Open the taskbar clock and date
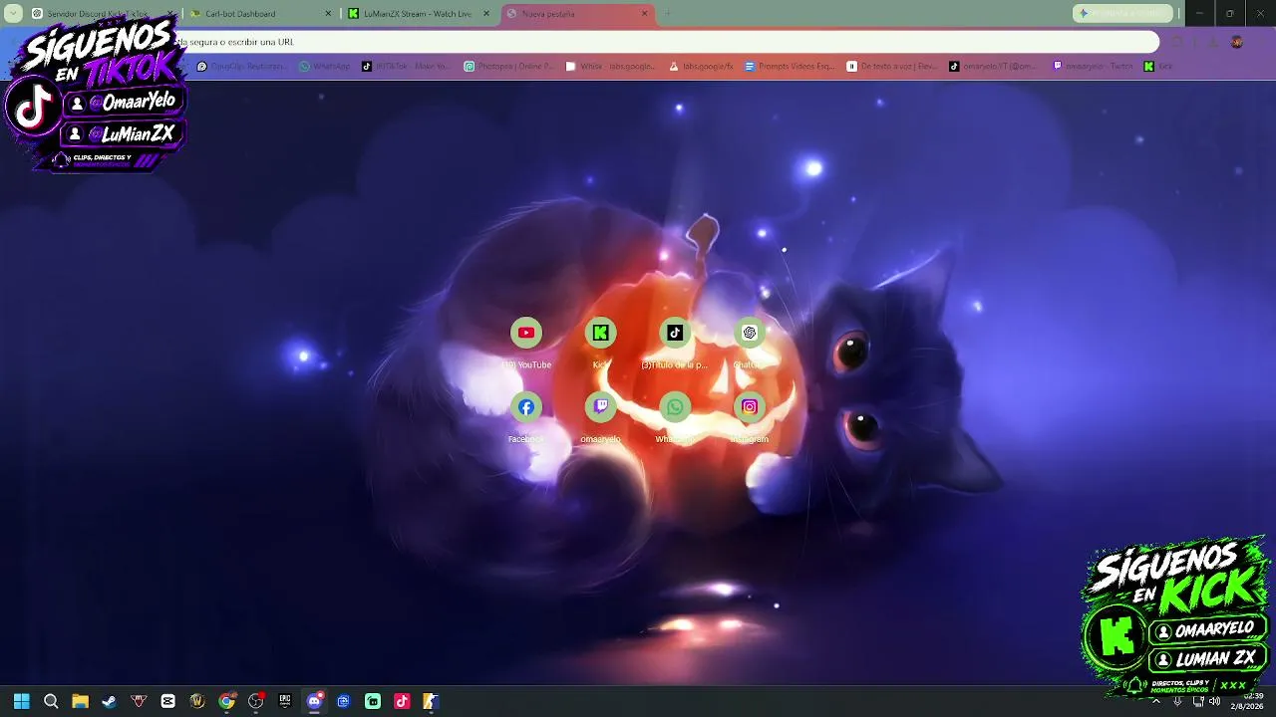 click(x=1247, y=701)
